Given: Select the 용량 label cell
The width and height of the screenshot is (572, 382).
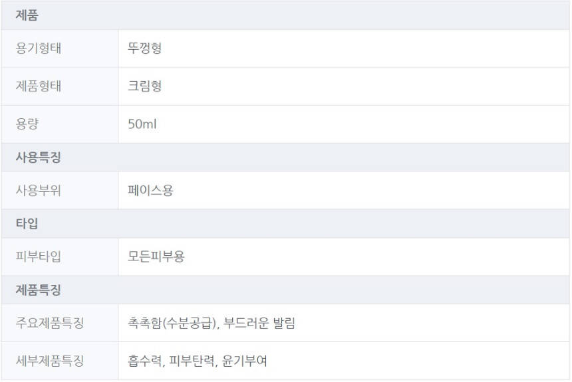Looking at the screenshot, I should pos(27,124).
